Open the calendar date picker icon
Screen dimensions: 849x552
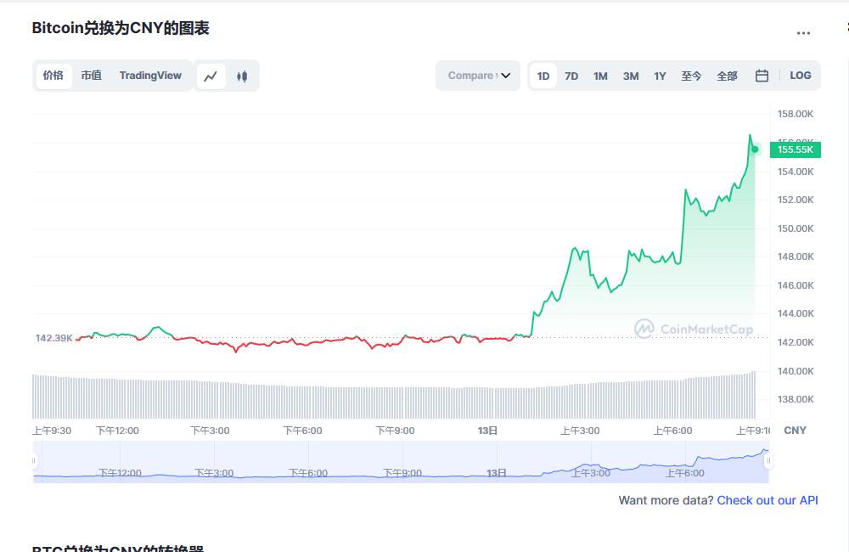point(762,76)
